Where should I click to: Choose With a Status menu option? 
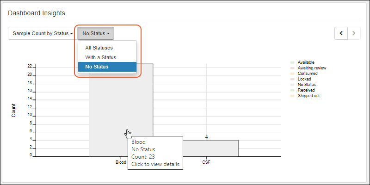[x=100, y=57]
